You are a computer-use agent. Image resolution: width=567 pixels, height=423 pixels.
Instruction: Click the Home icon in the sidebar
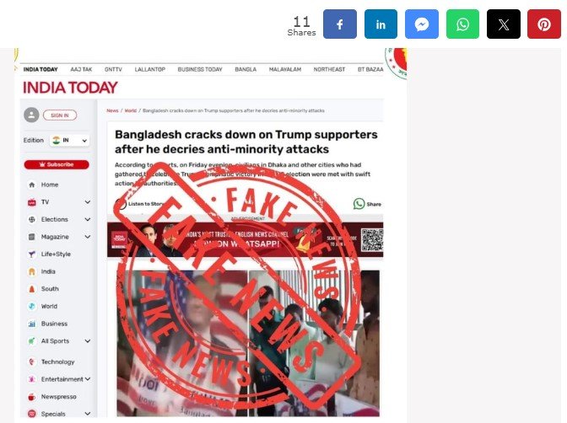tap(32, 185)
